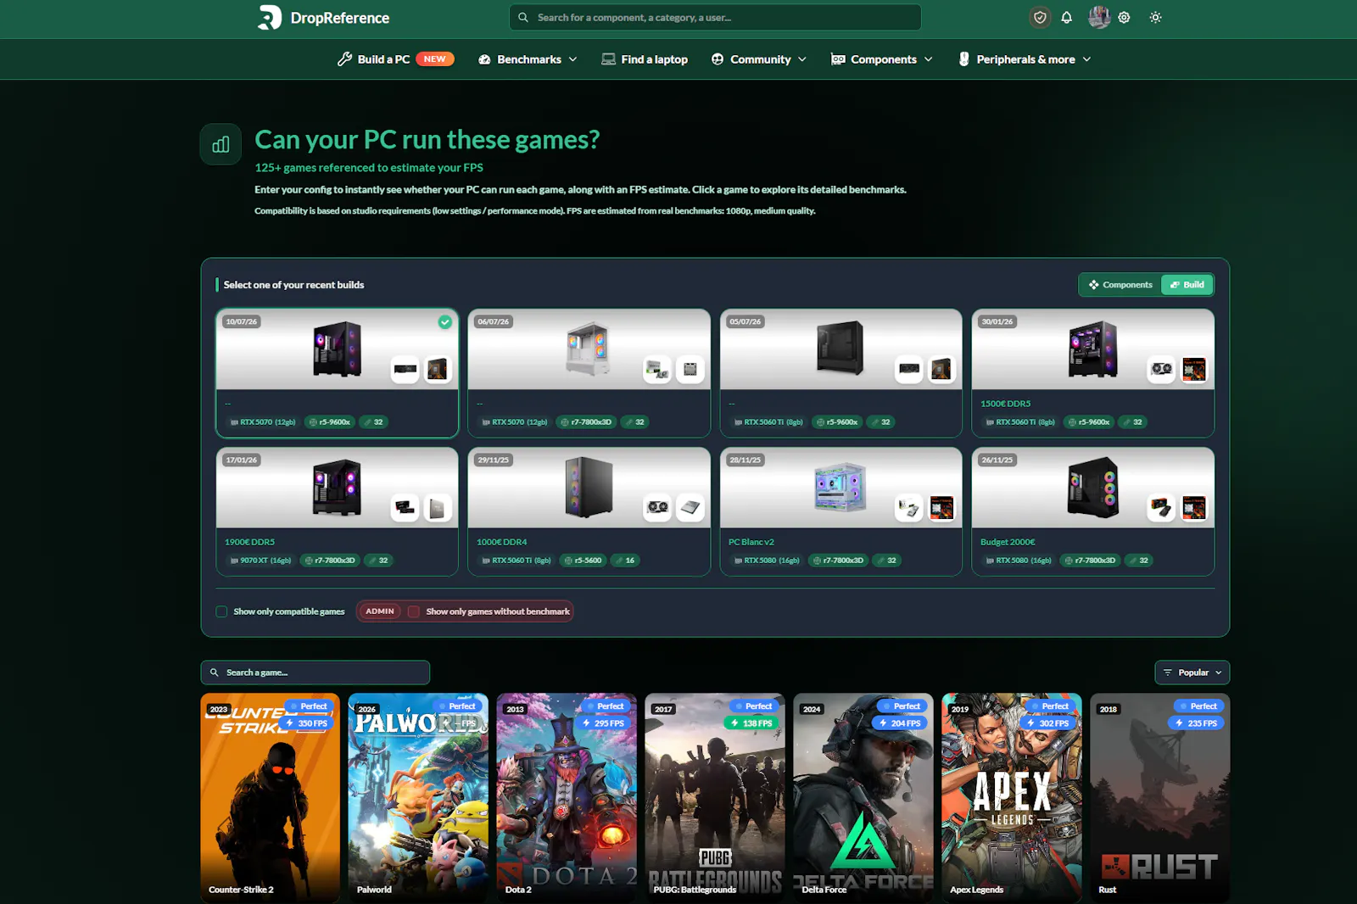Click GPU thumbnail icon on 10/07/26 build

[405, 369]
